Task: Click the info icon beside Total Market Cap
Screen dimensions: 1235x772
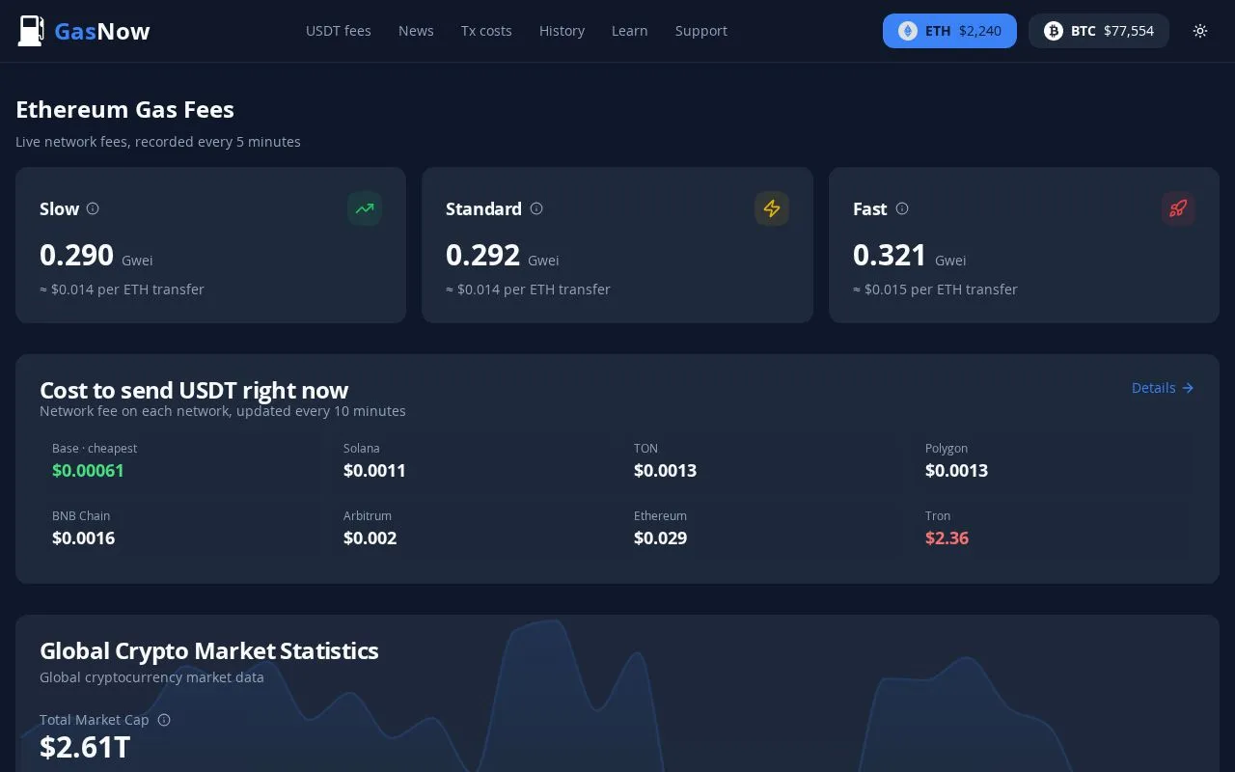Action: pyautogui.click(x=164, y=720)
